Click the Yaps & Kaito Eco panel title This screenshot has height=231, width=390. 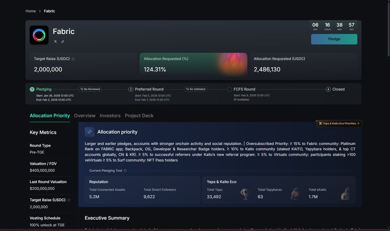[221, 182]
